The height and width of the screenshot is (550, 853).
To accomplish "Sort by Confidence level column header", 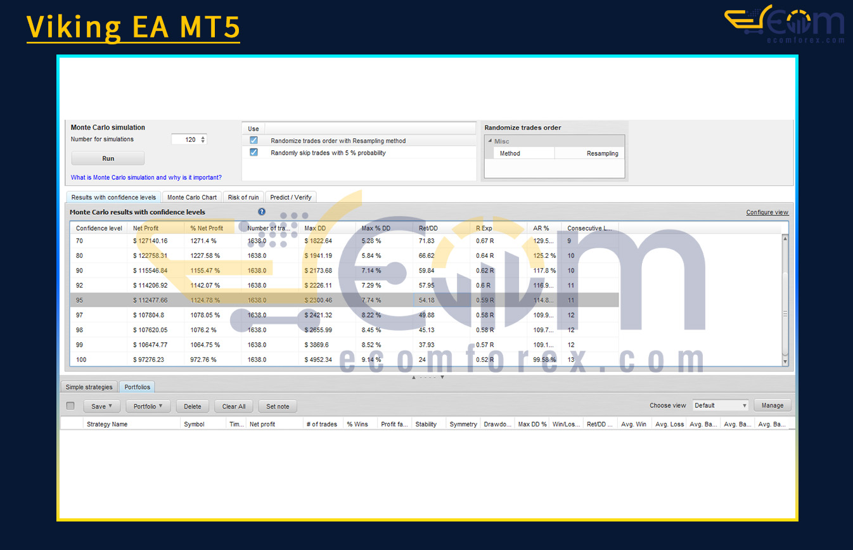I will [x=99, y=228].
